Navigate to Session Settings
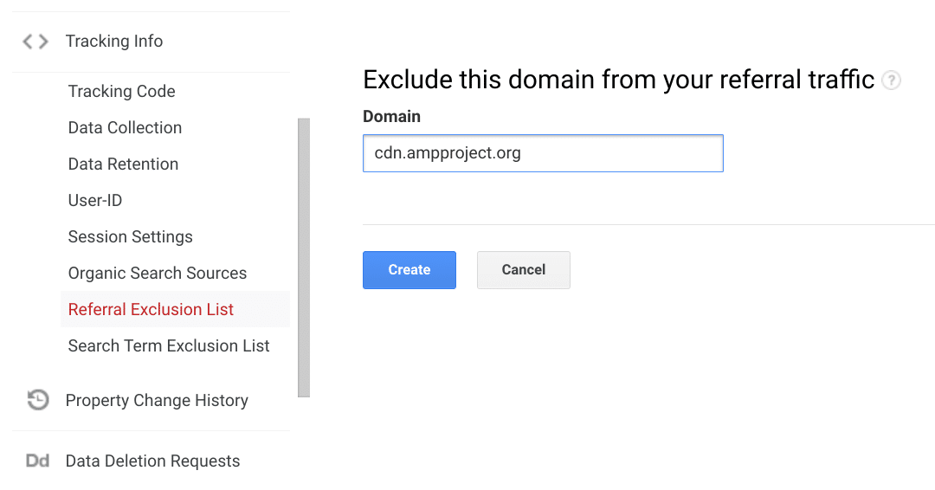The width and height of the screenshot is (935, 490). 131,237
